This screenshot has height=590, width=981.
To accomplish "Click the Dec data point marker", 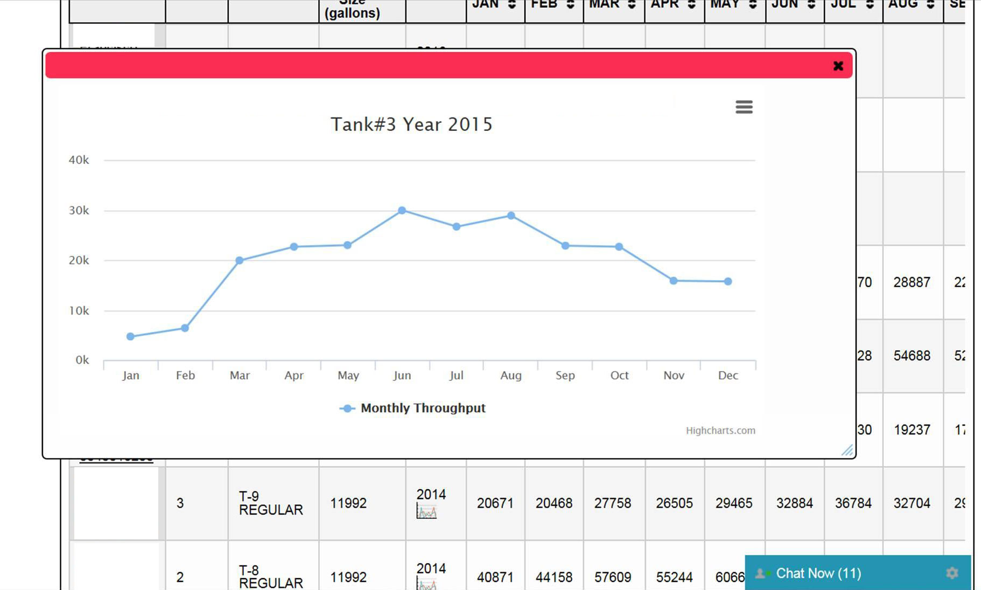I will click(x=728, y=281).
